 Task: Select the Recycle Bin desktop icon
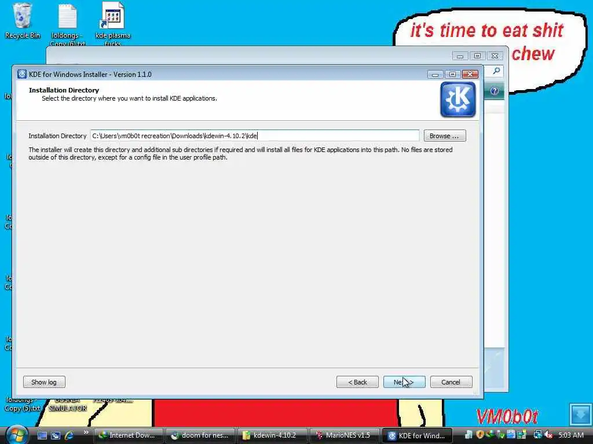(x=23, y=21)
